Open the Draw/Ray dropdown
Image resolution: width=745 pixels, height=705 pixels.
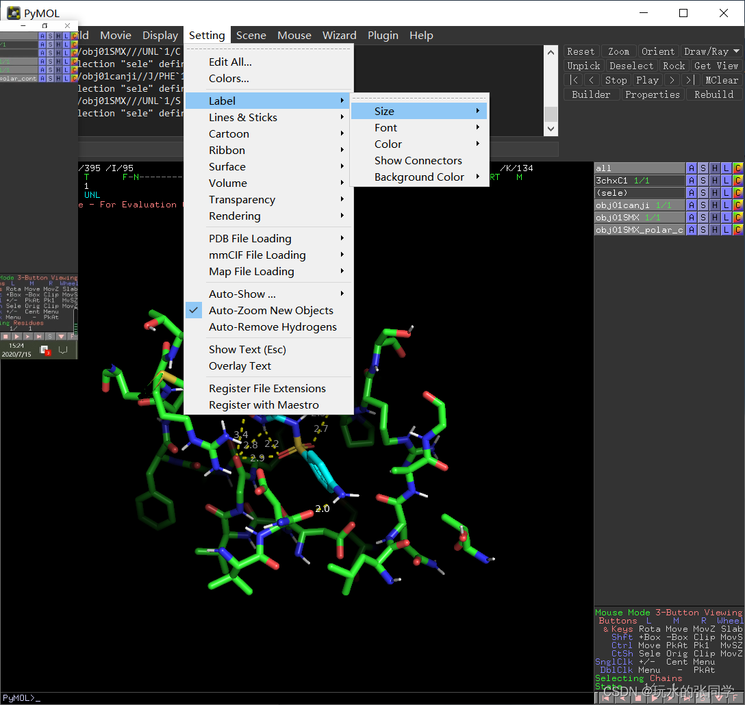click(711, 51)
